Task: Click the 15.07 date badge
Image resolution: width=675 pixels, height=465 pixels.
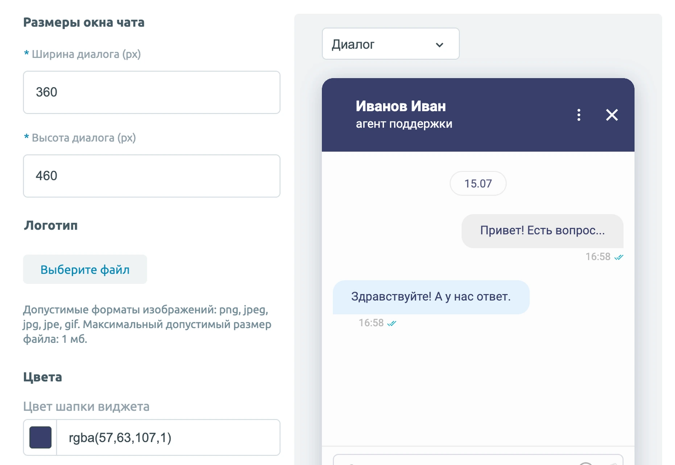Action: click(478, 184)
